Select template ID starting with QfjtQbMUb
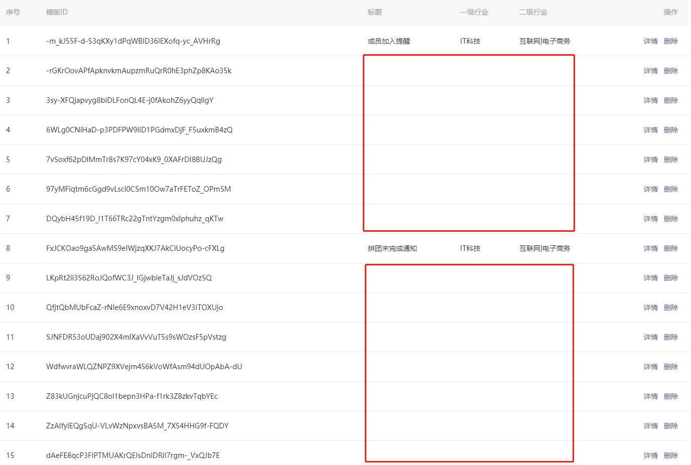 coord(134,307)
